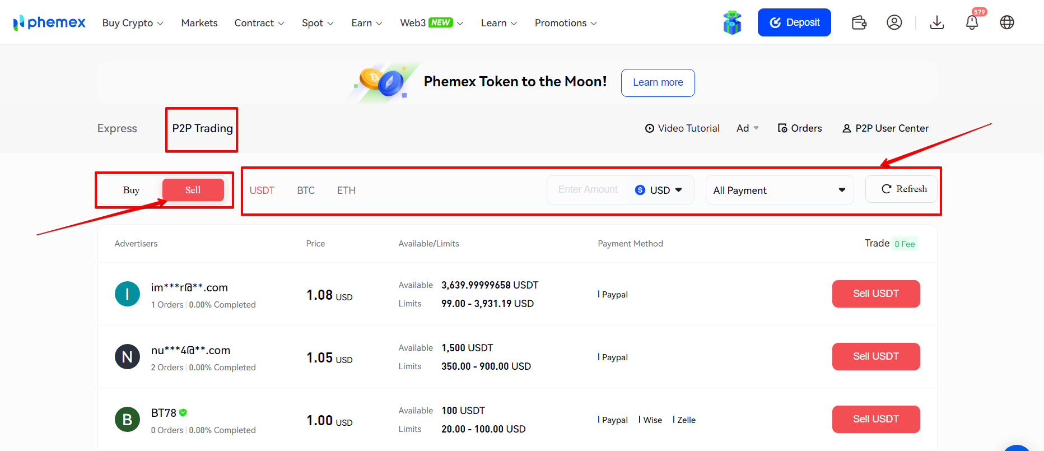Sell USDT to im***r@**.com

point(876,294)
